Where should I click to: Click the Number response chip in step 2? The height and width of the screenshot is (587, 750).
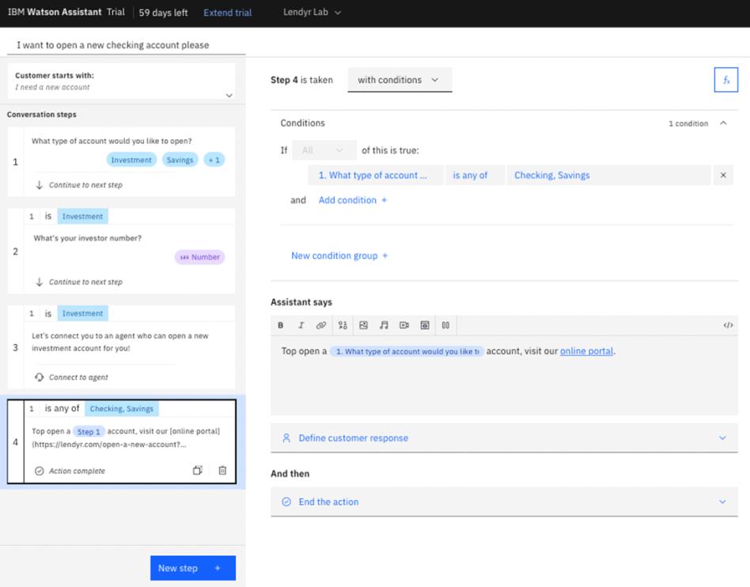tap(199, 257)
